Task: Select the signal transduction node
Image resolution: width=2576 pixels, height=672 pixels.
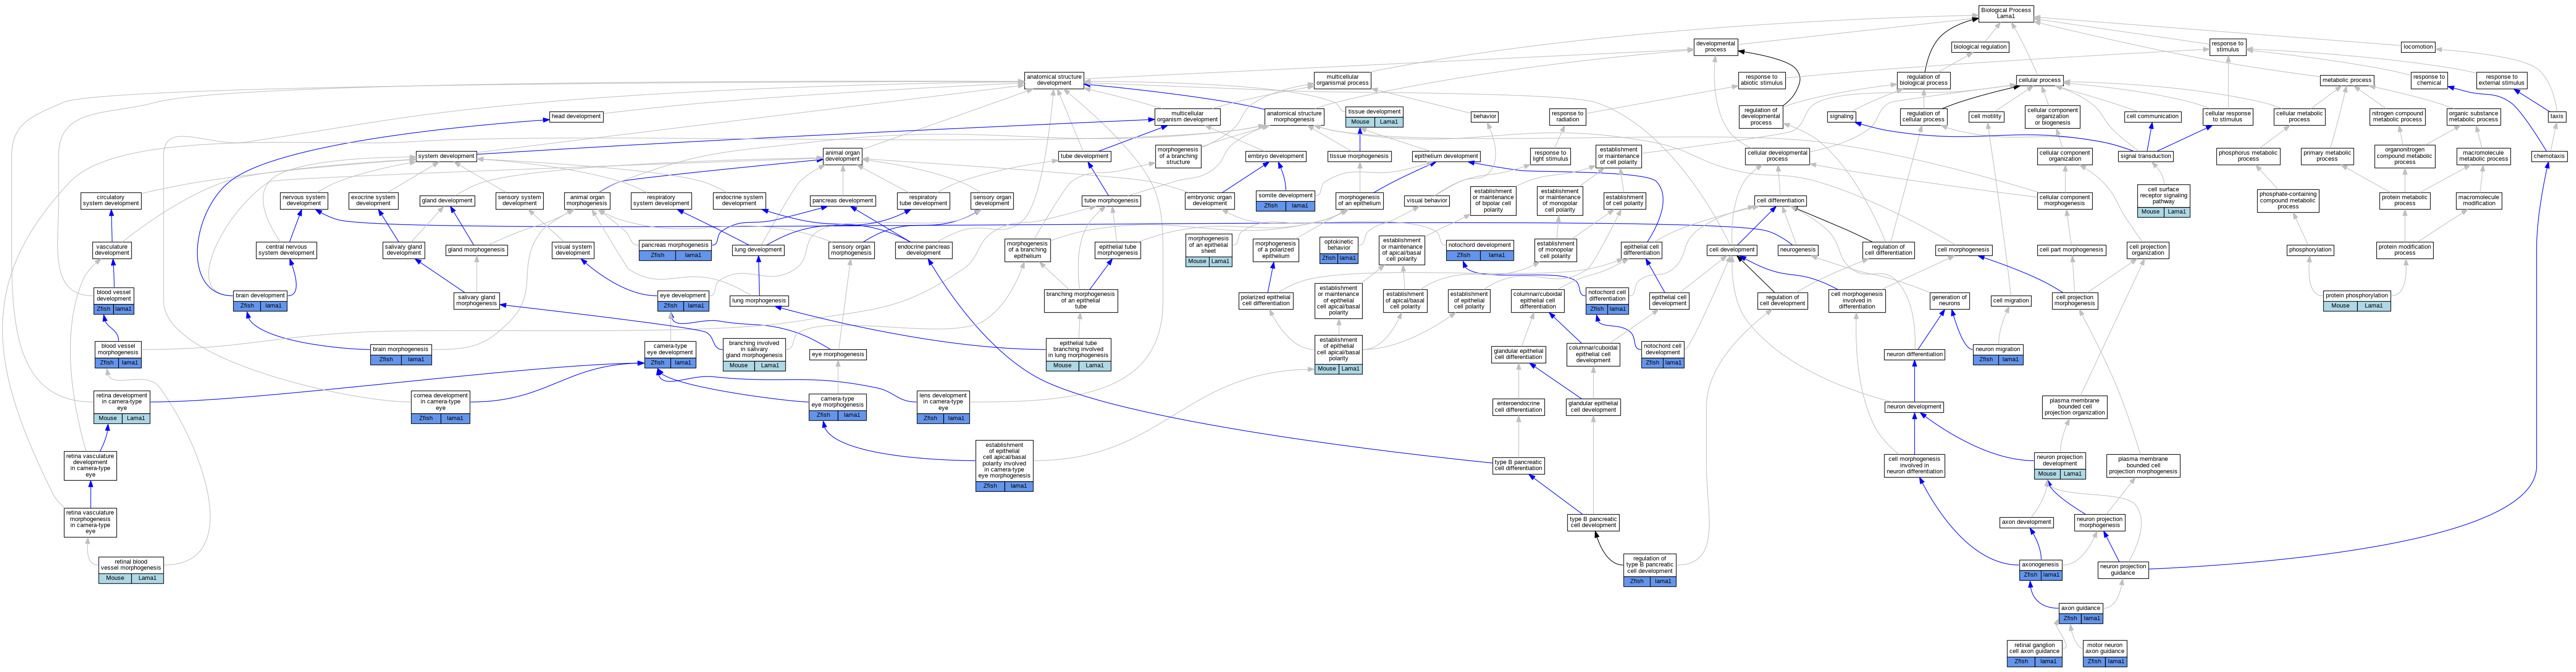Action: pyautogui.click(x=2146, y=156)
